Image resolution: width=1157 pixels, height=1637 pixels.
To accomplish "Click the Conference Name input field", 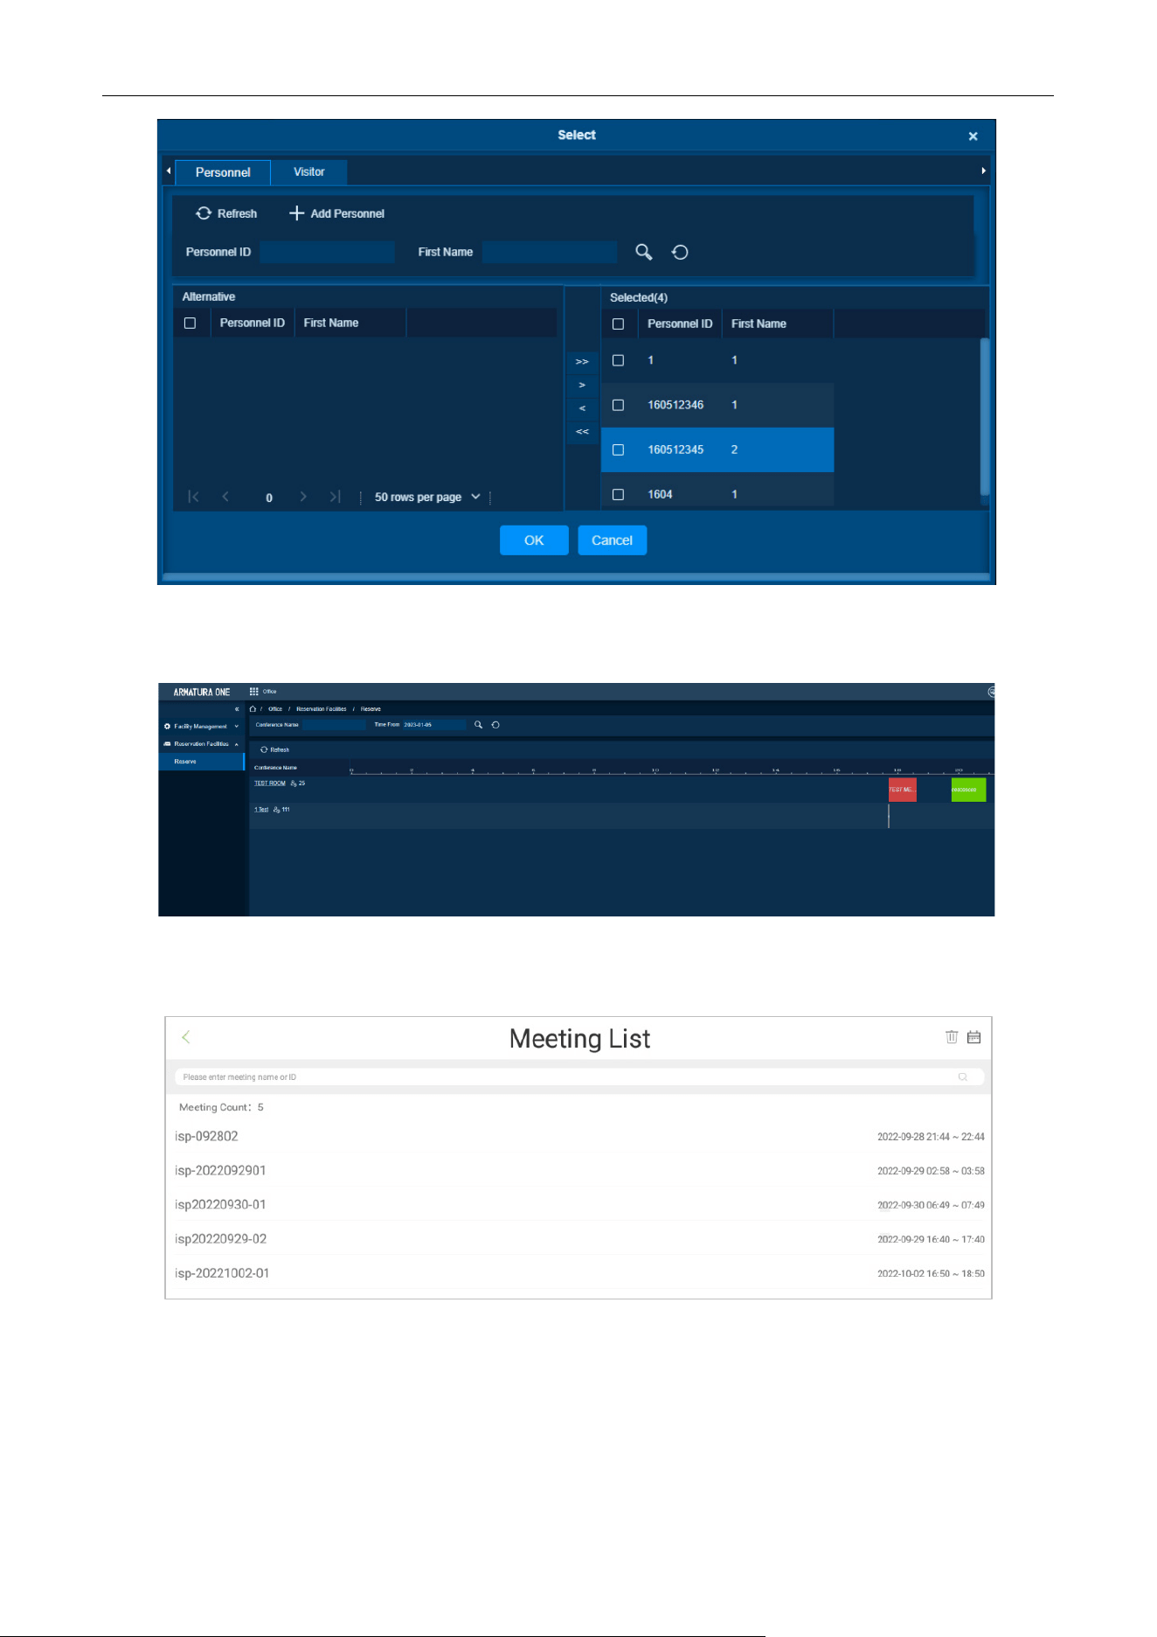I will pyautogui.click(x=333, y=725).
